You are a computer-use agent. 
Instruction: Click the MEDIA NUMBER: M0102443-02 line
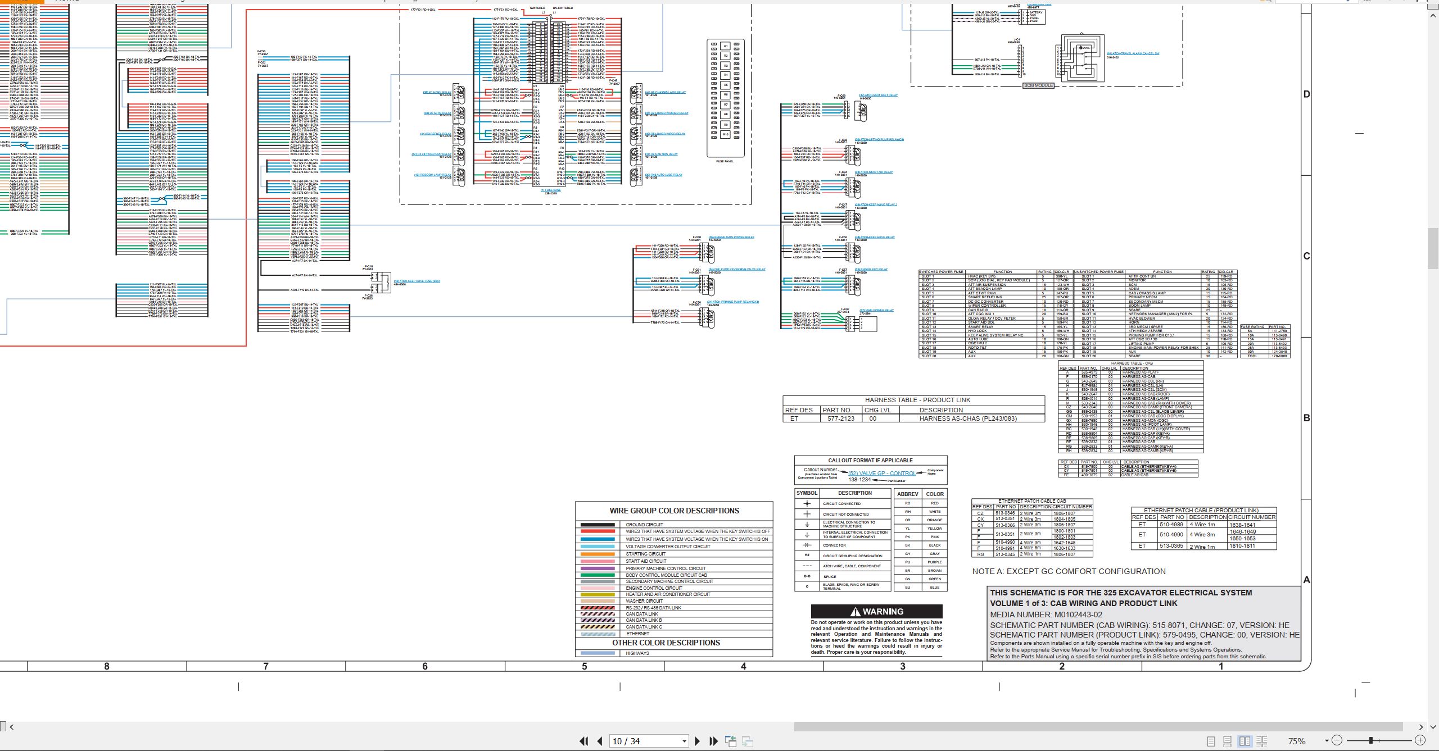tap(1046, 615)
